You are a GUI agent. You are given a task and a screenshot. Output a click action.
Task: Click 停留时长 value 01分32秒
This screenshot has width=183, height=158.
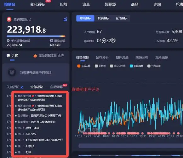coord(106,41)
